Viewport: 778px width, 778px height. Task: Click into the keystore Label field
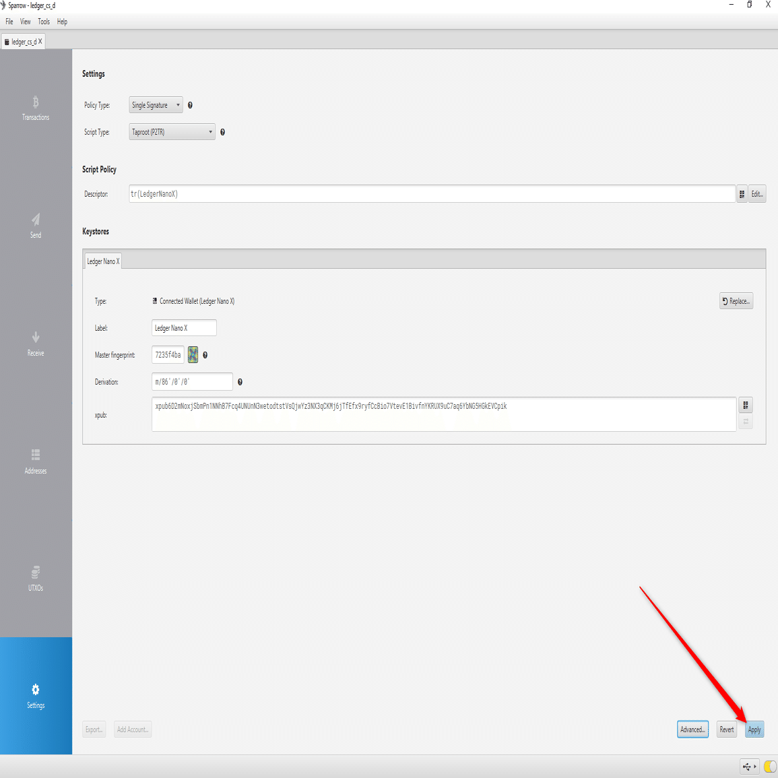pos(184,328)
